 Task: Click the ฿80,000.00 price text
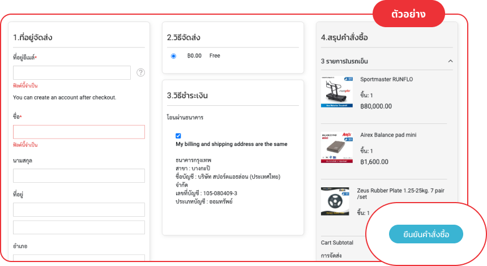(376, 106)
